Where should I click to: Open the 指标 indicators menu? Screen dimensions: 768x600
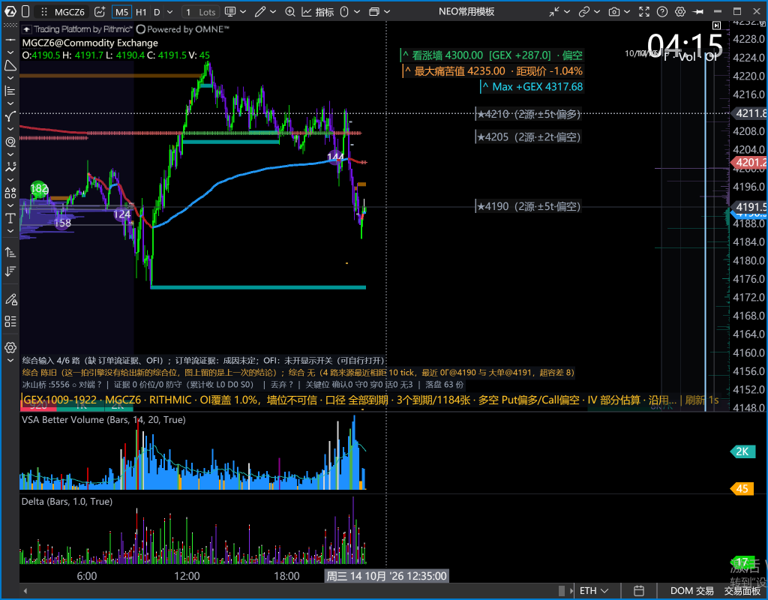click(x=318, y=12)
